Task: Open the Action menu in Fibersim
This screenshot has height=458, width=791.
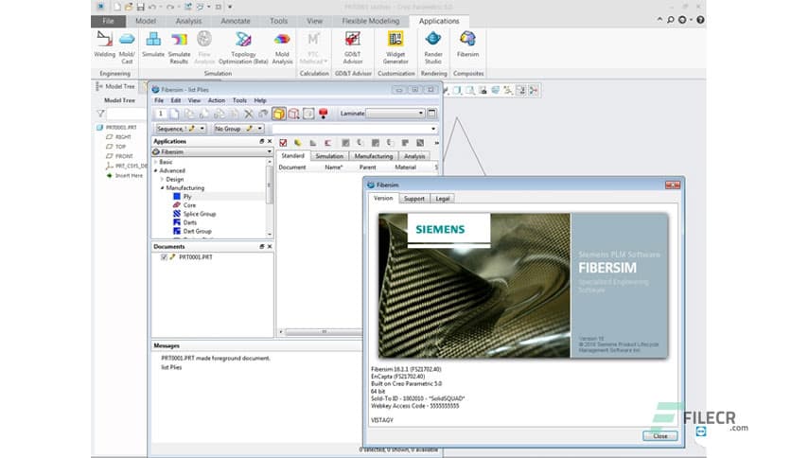Action: pos(217,100)
